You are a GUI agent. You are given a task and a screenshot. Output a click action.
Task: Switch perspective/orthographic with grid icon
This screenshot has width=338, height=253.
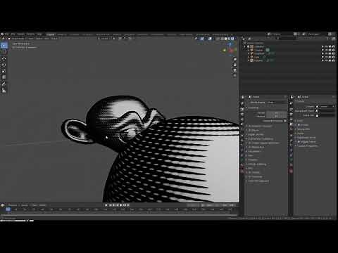coord(234,75)
